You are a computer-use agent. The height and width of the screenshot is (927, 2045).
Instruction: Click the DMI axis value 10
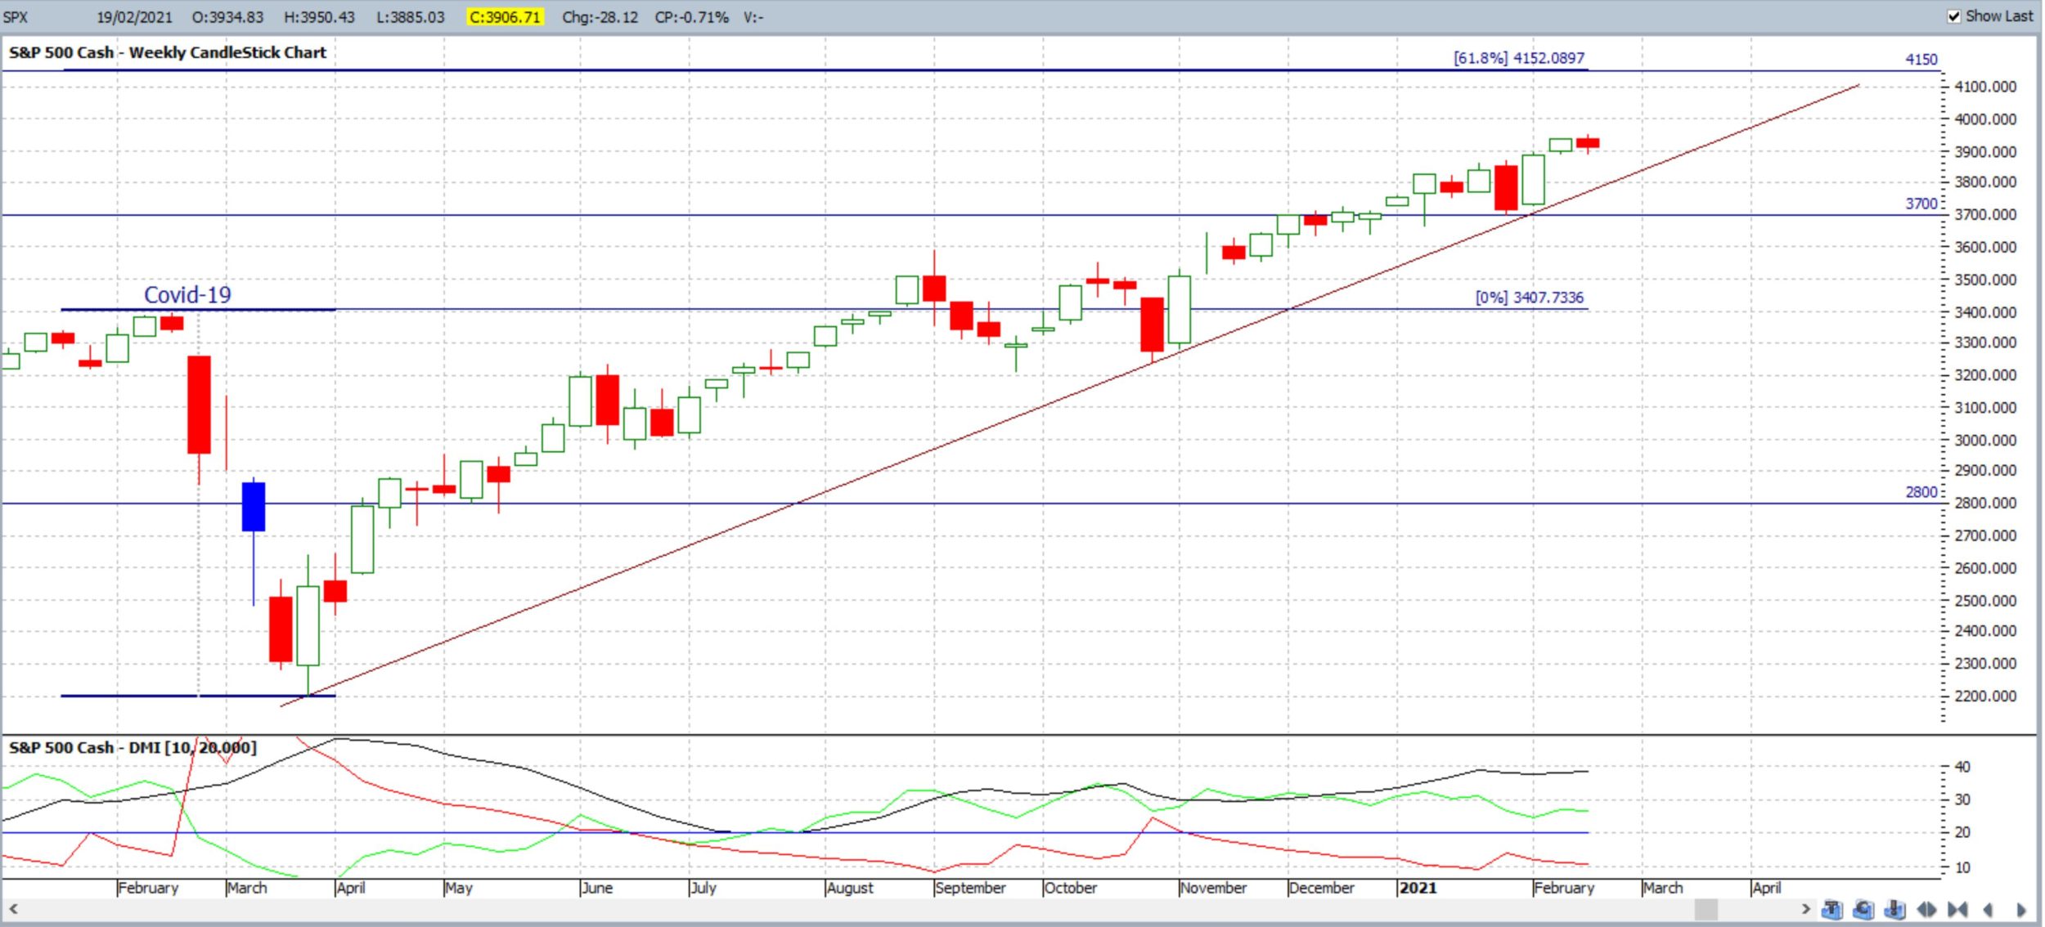click(x=1962, y=868)
